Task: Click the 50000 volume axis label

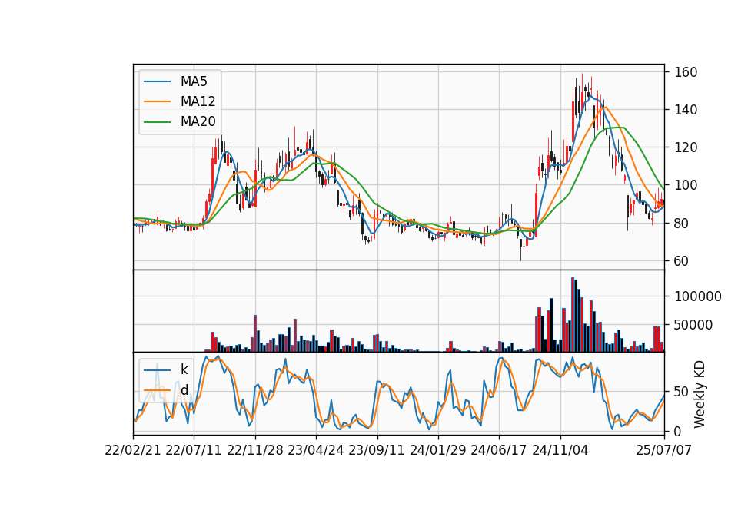Action: point(693,324)
